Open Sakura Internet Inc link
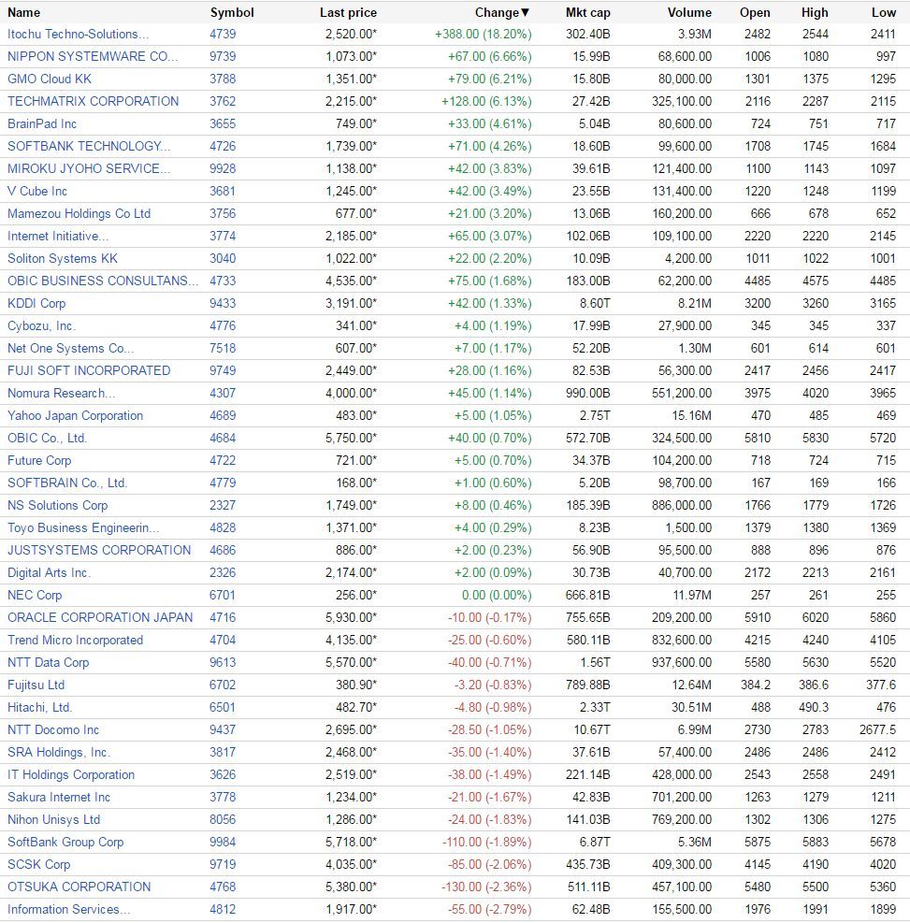 click(x=59, y=797)
